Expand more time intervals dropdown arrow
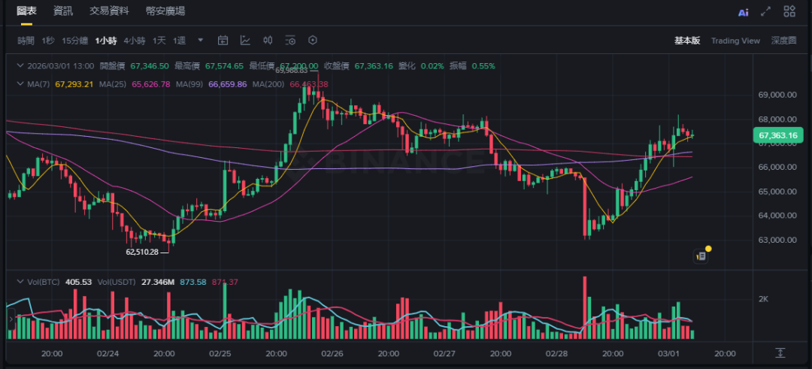The height and width of the screenshot is (369, 812). coord(201,41)
